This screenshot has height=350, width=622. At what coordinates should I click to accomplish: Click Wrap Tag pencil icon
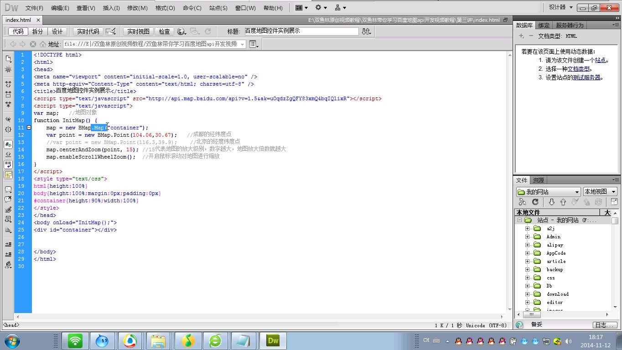8,210
